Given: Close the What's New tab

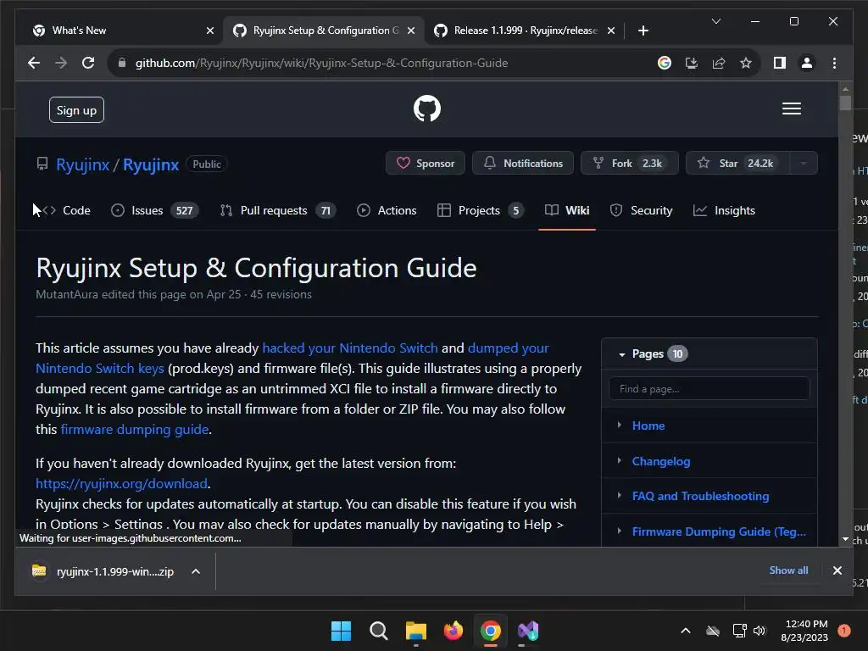Looking at the screenshot, I should pos(210,31).
